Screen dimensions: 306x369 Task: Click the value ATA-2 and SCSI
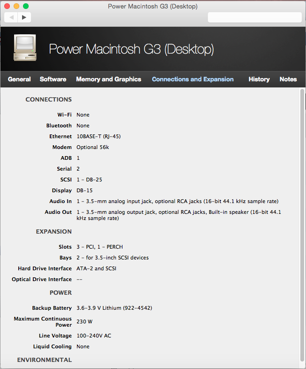[96, 268]
